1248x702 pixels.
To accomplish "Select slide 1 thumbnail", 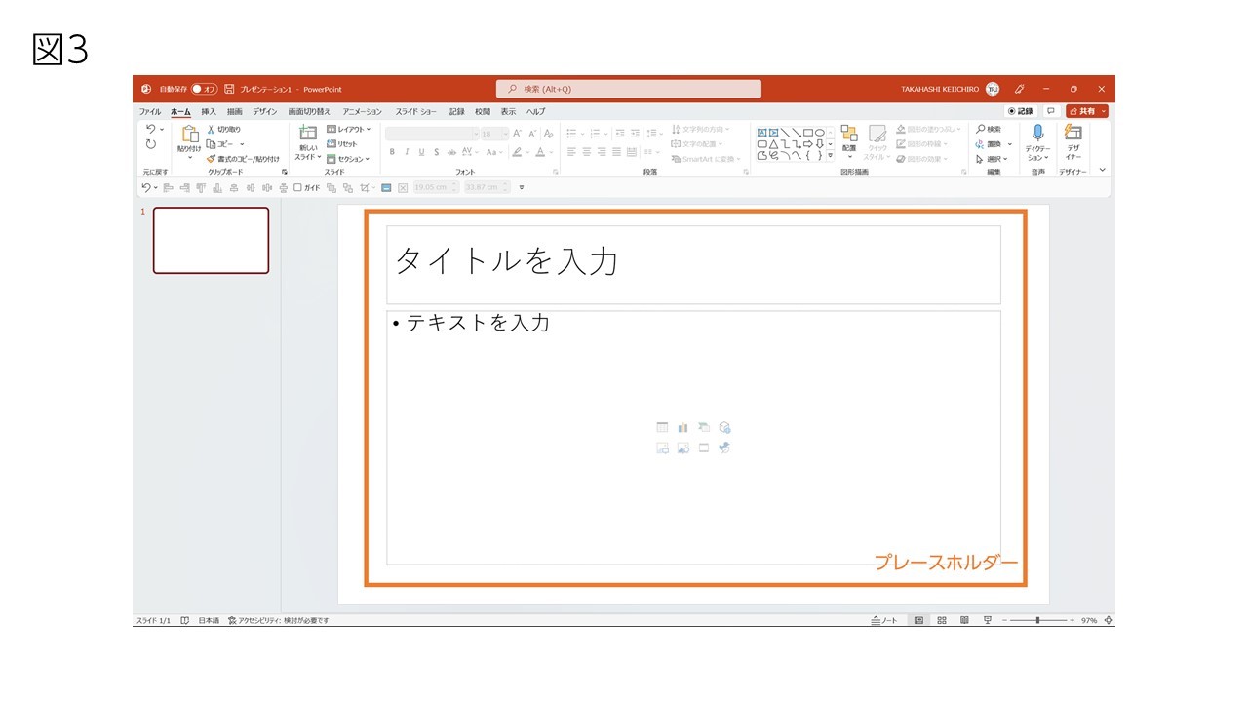I will coord(211,240).
